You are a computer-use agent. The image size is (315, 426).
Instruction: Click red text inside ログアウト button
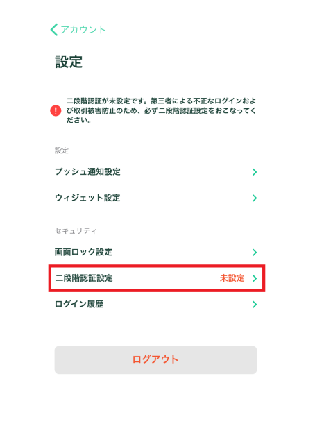(155, 359)
